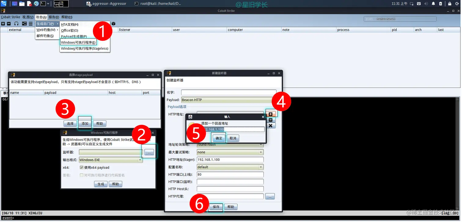The image size is (462, 222).
Task: Switch to the pivot graph view icon
Action: 24,23
